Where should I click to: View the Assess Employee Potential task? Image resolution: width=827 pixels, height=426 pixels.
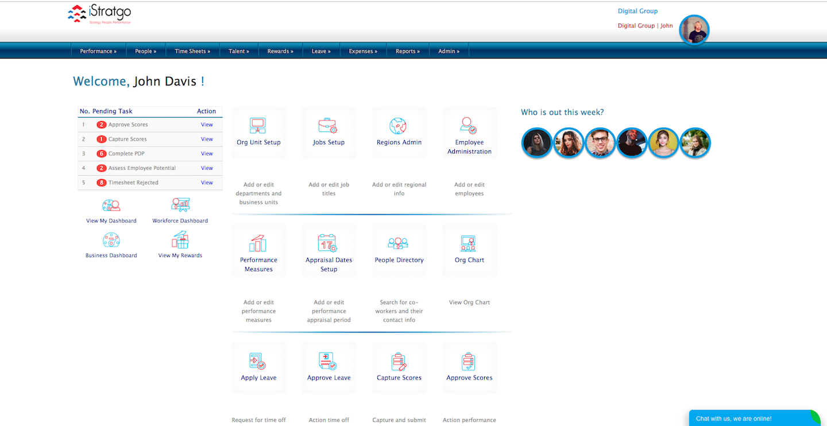(x=207, y=168)
